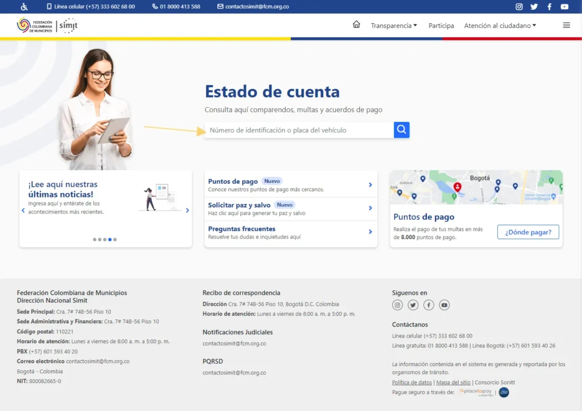Open Twitter icon in top bar
The image size is (582, 411).
click(534, 7)
